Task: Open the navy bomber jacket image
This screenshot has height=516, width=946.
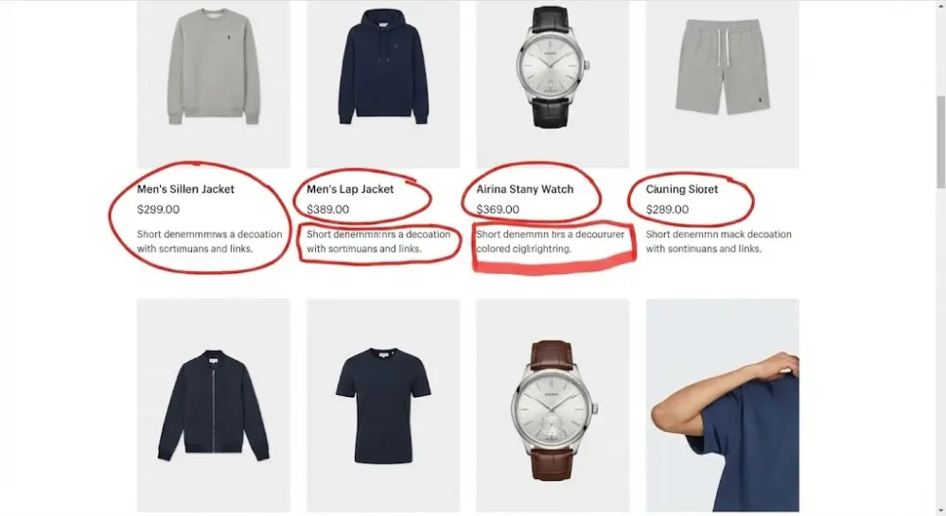Action: pyautogui.click(x=214, y=405)
